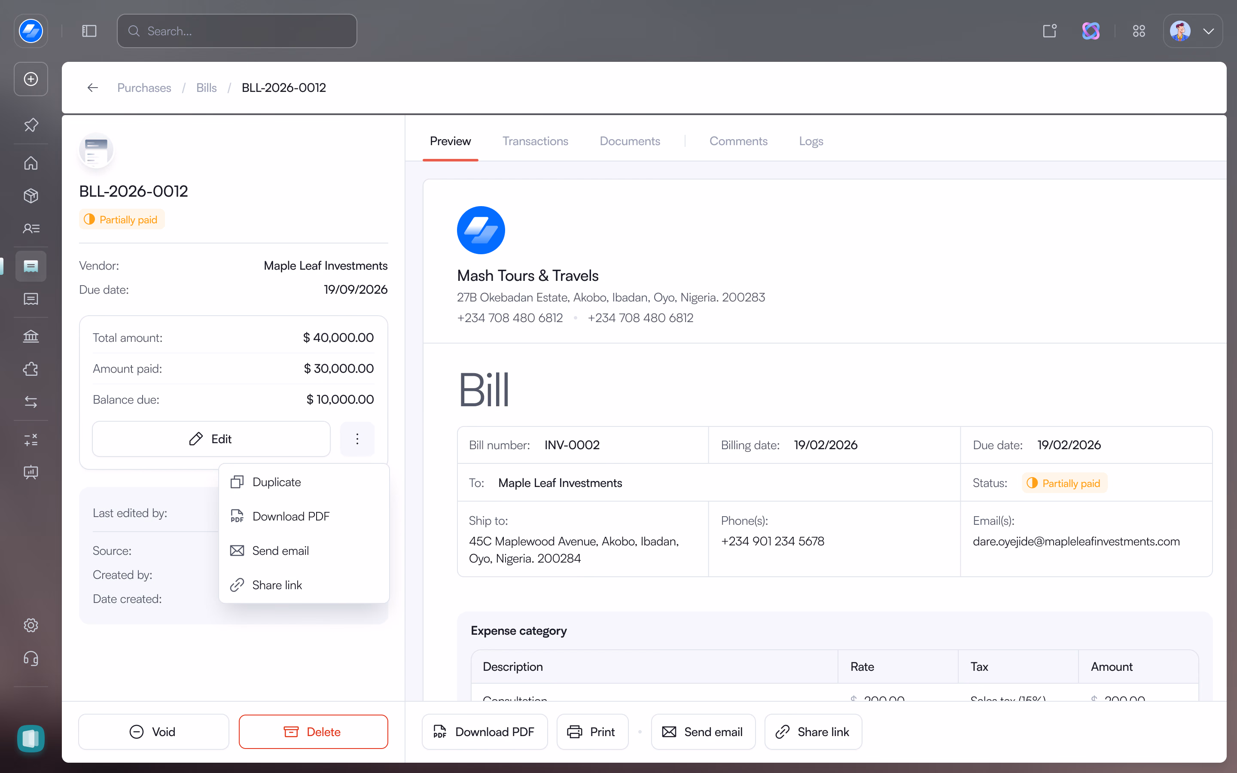Open the headset support icon
Screen dimensions: 1237x773
31,658
